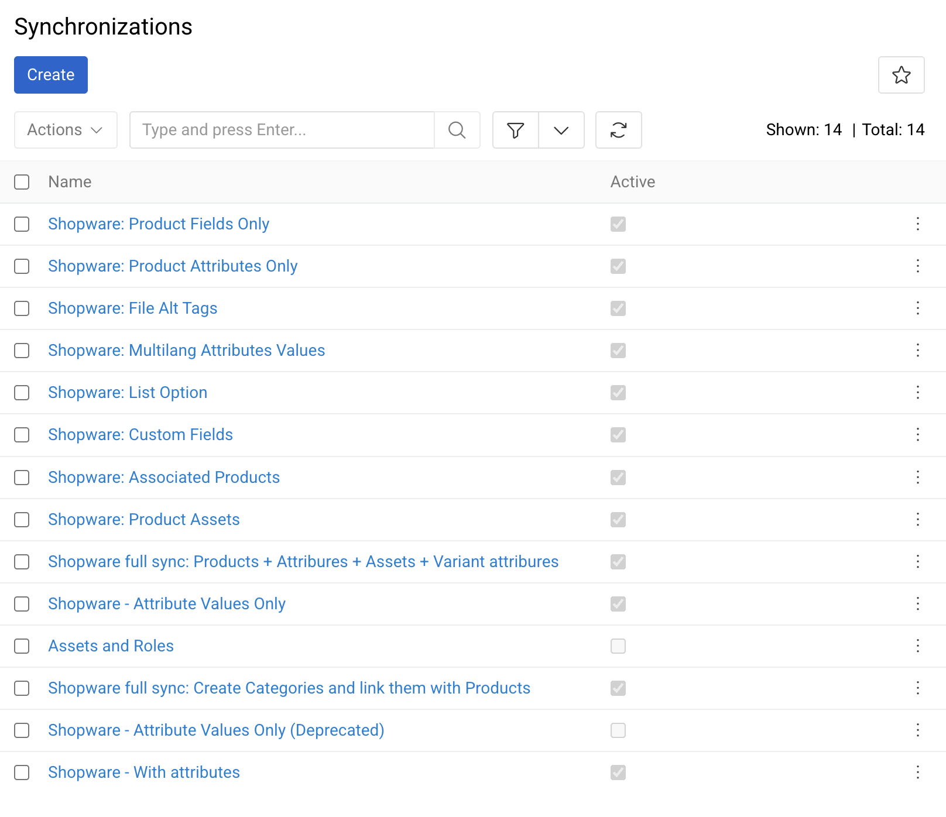The width and height of the screenshot is (946, 817).
Task: Open row menu for Shopware: Custom Fields
Action: 917,435
